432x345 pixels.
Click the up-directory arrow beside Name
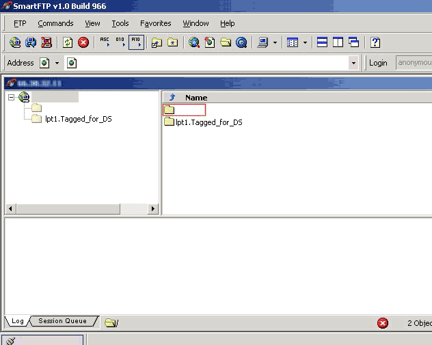(x=172, y=98)
